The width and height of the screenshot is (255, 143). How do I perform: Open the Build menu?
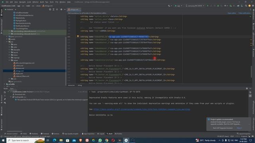42,2
